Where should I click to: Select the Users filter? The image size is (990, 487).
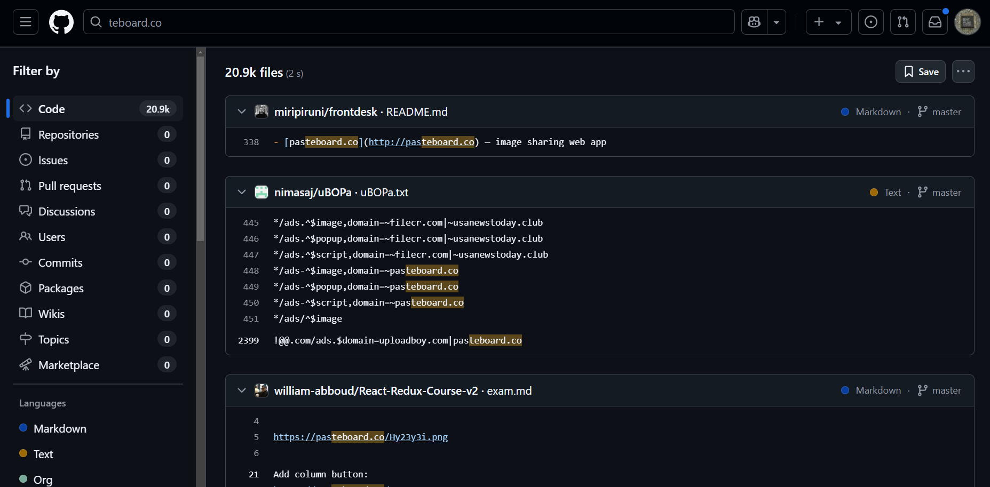click(98, 237)
